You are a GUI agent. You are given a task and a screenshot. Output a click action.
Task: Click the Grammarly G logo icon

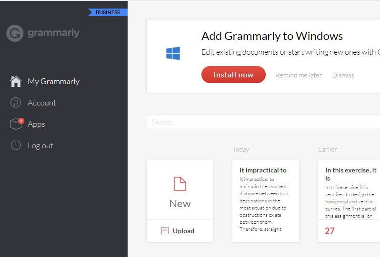pyautogui.click(x=15, y=33)
